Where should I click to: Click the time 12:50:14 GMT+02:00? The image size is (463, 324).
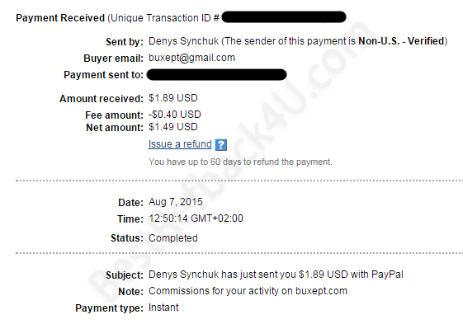[196, 218]
